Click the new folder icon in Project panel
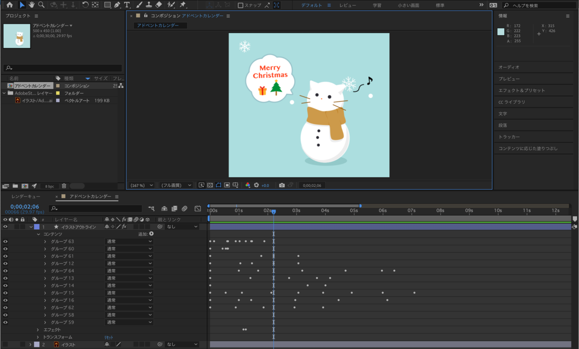579x349 pixels. coord(15,186)
